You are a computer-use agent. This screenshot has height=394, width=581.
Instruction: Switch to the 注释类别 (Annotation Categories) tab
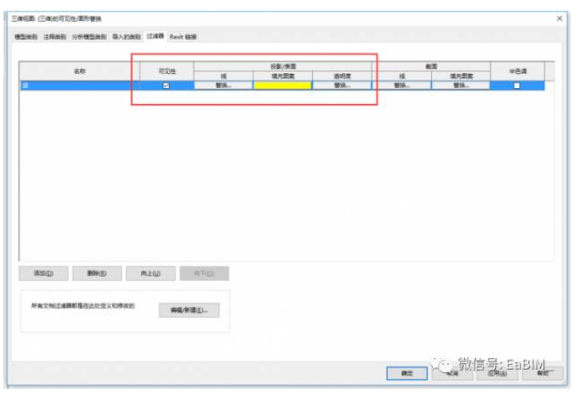click(55, 37)
